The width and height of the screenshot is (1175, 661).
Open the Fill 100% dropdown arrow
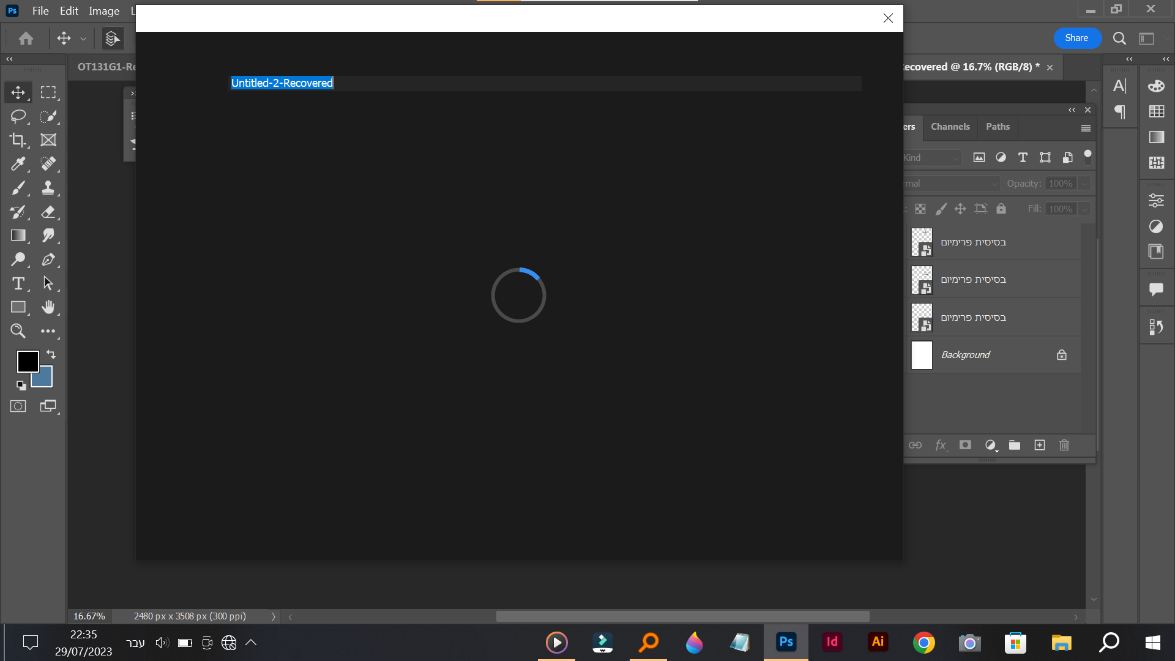(1084, 209)
